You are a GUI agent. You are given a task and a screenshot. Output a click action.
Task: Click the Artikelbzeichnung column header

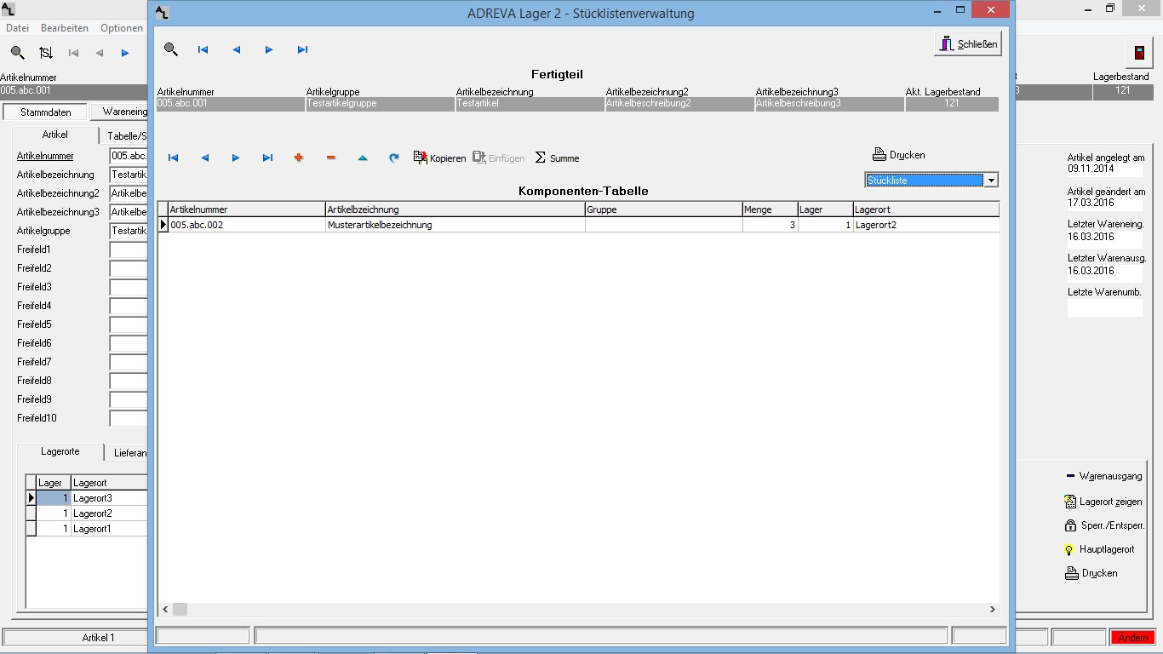(455, 209)
